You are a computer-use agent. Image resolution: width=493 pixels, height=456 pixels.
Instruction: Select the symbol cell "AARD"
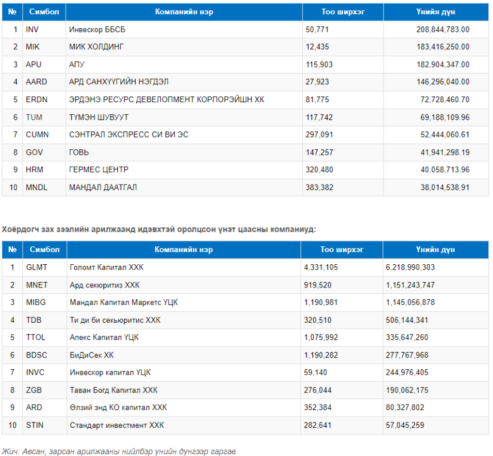tap(36, 82)
